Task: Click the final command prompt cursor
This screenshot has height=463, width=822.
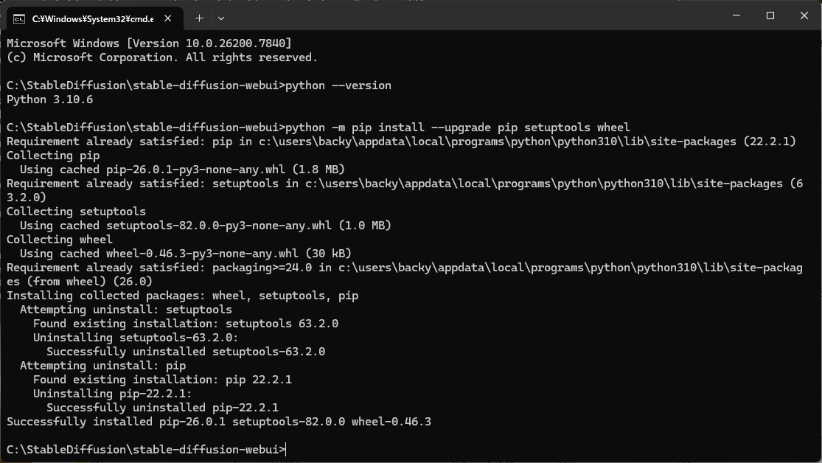Action: pos(286,450)
